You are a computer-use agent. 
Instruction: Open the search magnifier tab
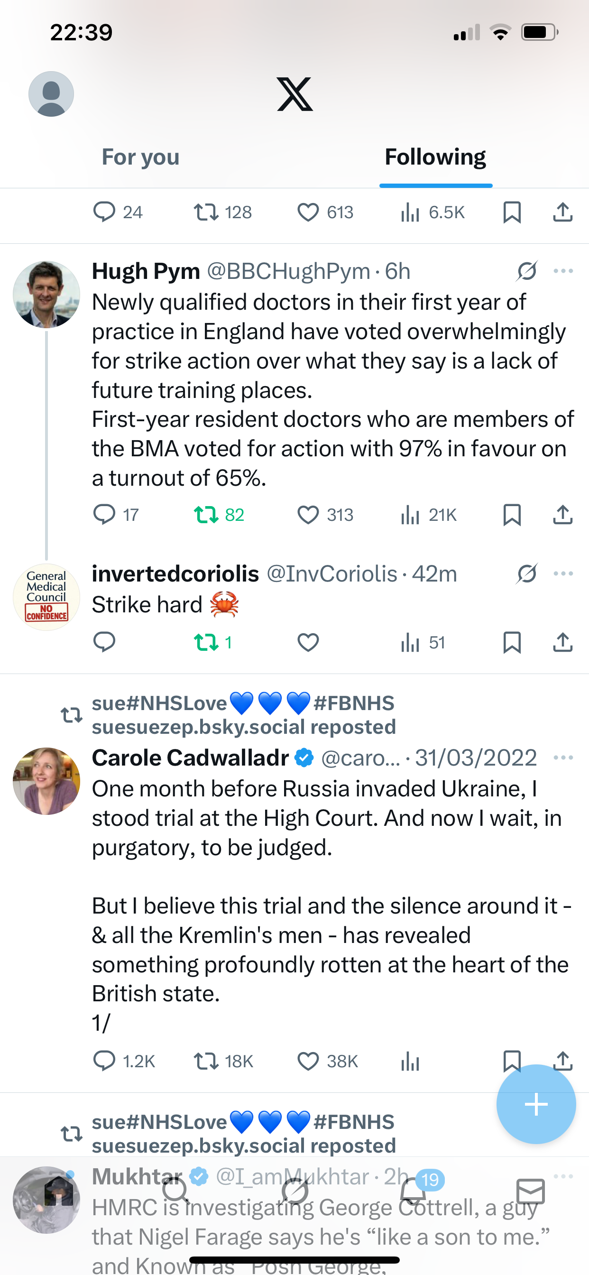click(x=176, y=1191)
